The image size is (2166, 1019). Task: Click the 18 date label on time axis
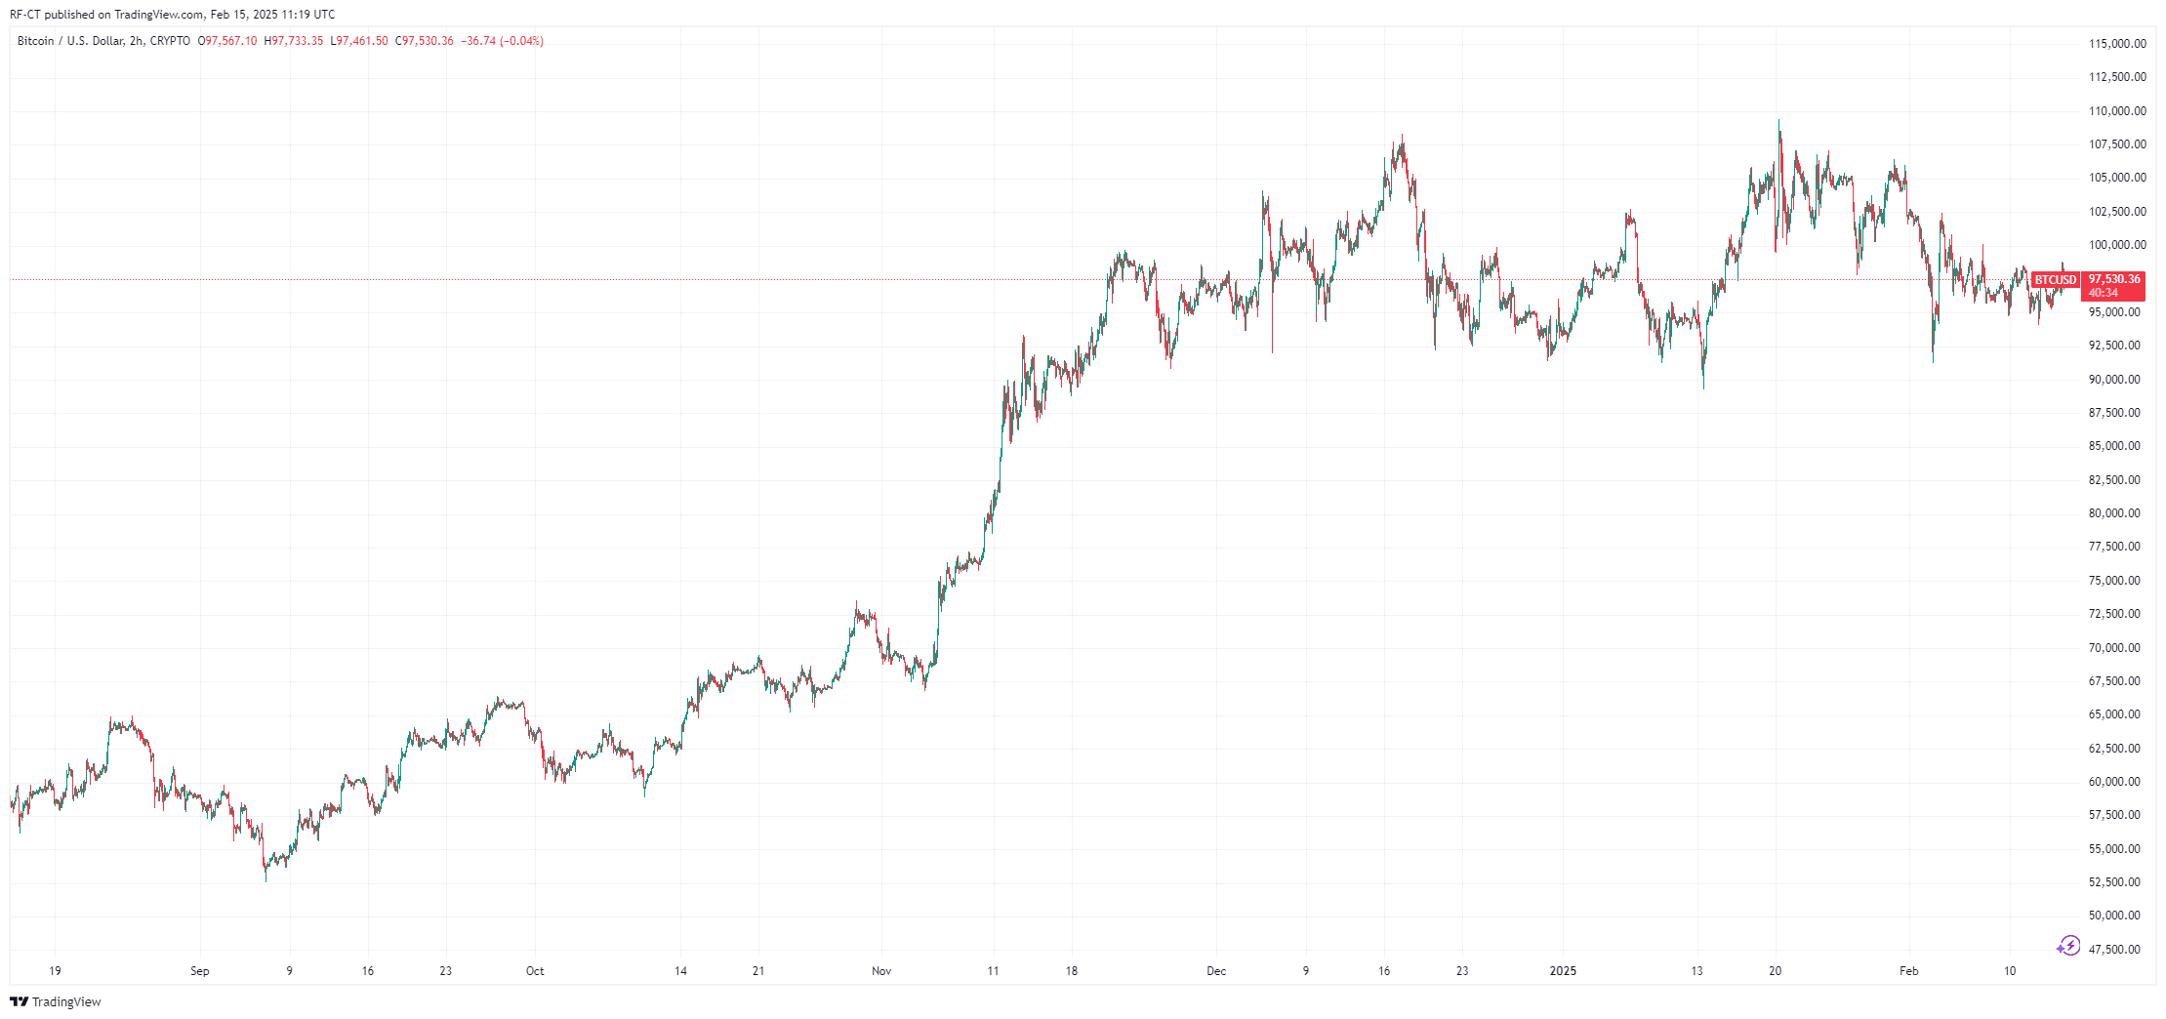1072,971
